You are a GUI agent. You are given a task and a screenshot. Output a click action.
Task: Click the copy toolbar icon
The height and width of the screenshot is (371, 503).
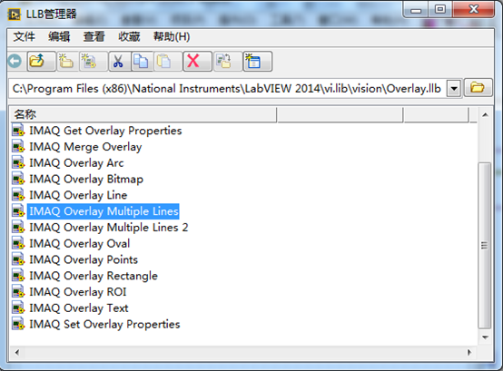click(x=142, y=61)
